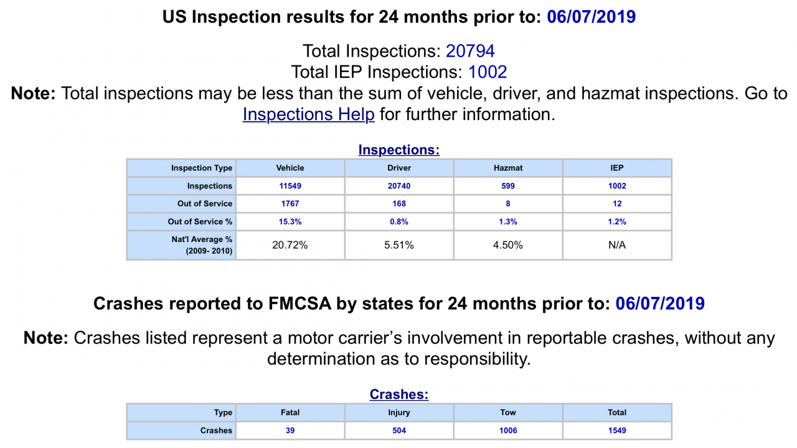
Task: Click the Total crashes value 1549
Action: coord(617,431)
